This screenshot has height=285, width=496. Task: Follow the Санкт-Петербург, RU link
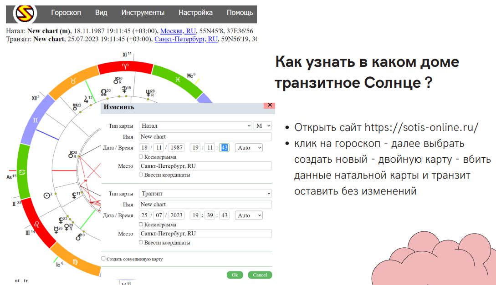coord(186,39)
